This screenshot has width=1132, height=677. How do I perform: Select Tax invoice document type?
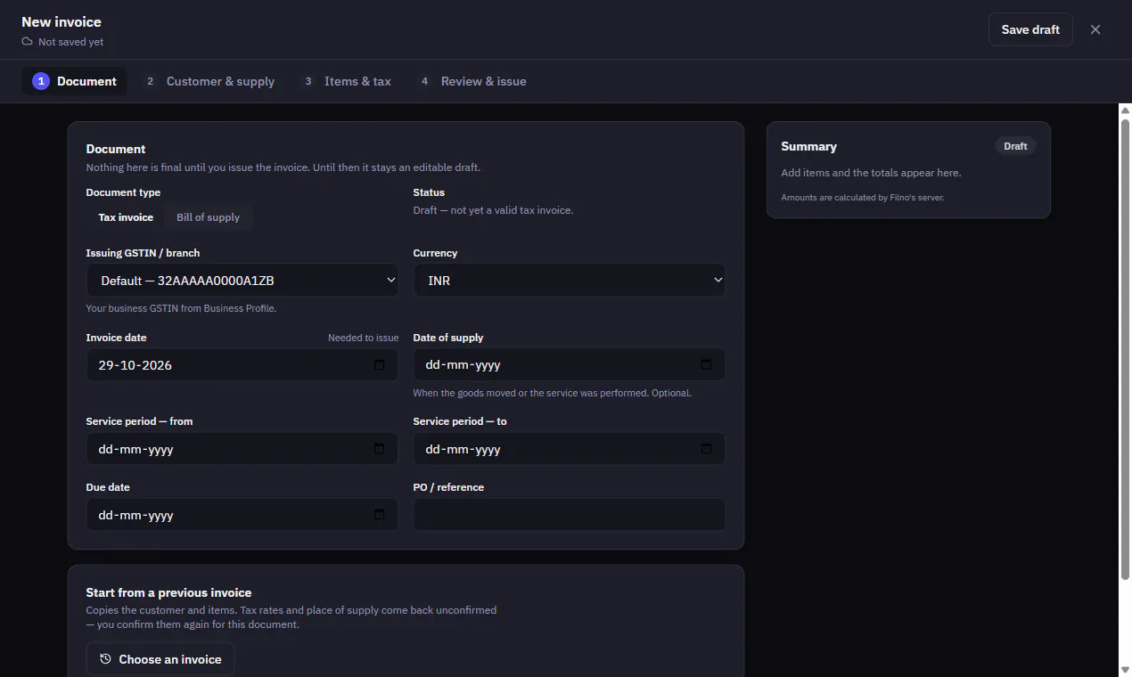(x=126, y=217)
